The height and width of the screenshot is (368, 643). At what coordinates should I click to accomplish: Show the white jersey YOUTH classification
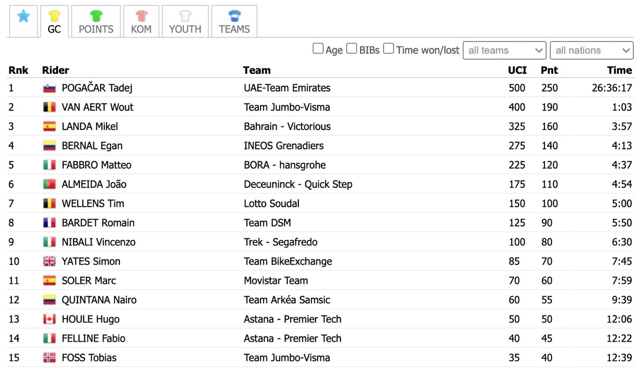(185, 21)
